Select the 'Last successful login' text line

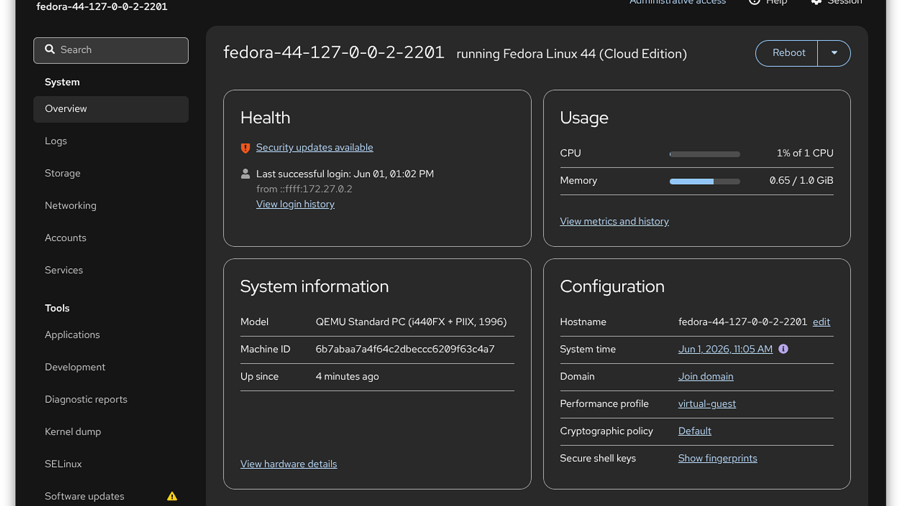pyautogui.click(x=345, y=174)
